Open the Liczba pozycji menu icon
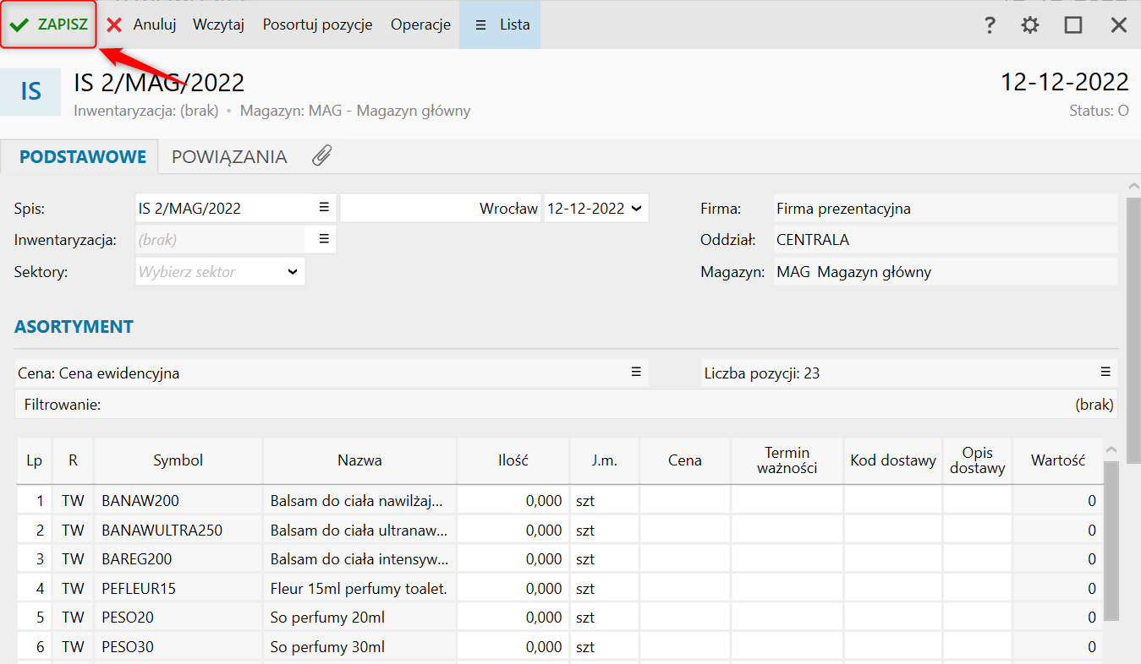Image resolution: width=1141 pixels, height=664 pixels. coord(1105,373)
